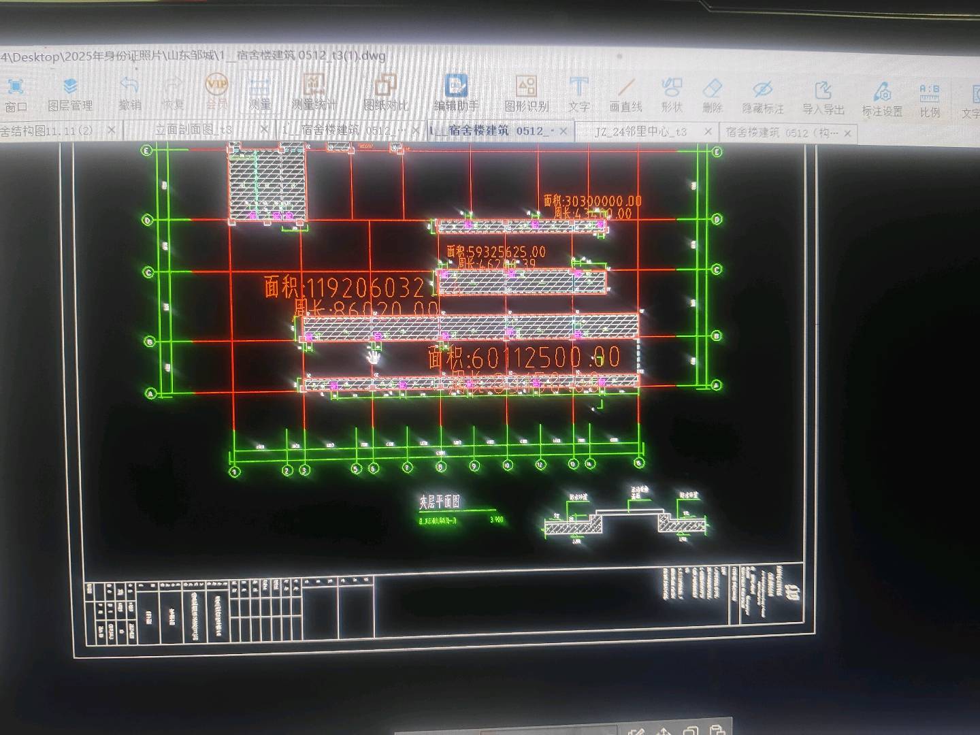
Task: Click the 夹层平面图 drawing title
Action: tap(439, 502)
